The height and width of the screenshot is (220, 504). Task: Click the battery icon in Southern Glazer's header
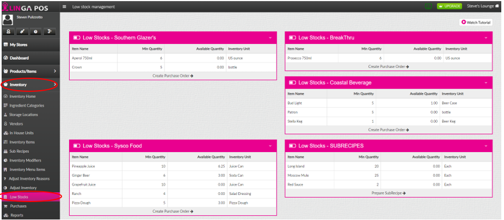pos(77,37)
